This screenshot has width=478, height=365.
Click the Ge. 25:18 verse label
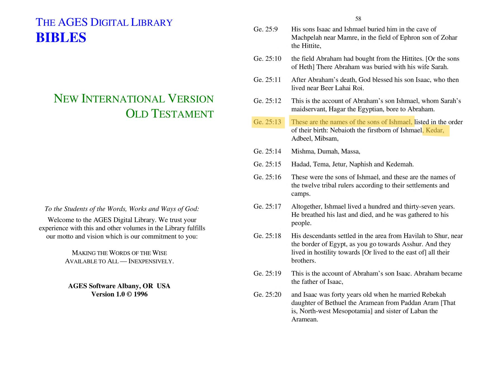point(267,236)
